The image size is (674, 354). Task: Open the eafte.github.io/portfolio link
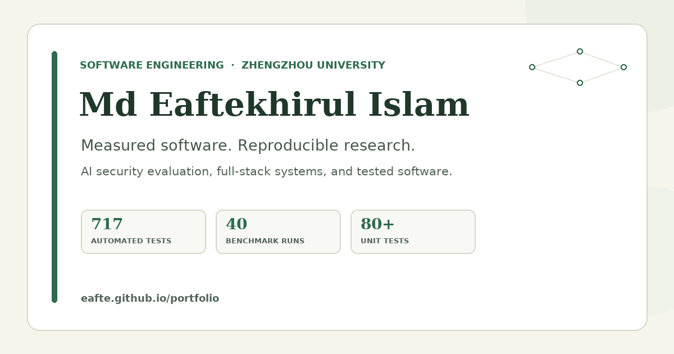click(x=150, y=298)
